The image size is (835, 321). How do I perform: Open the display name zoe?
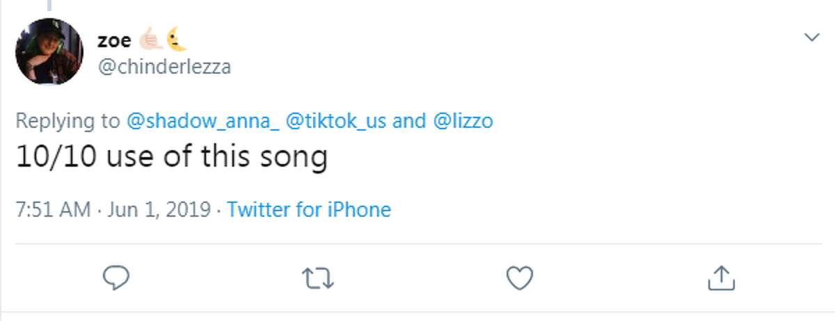[x=115, y=41]
